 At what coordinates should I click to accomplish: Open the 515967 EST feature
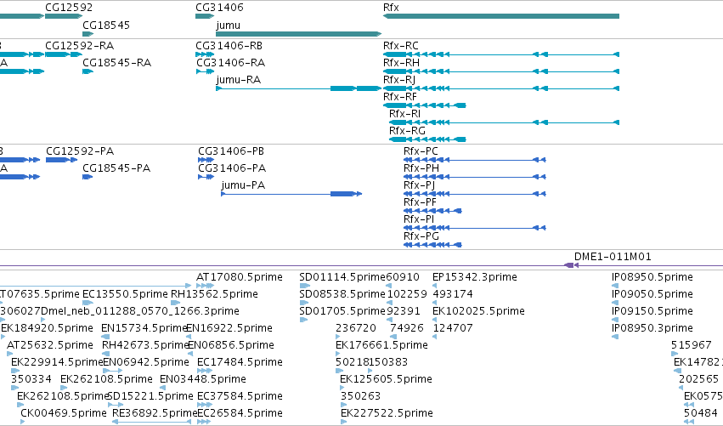675,354
